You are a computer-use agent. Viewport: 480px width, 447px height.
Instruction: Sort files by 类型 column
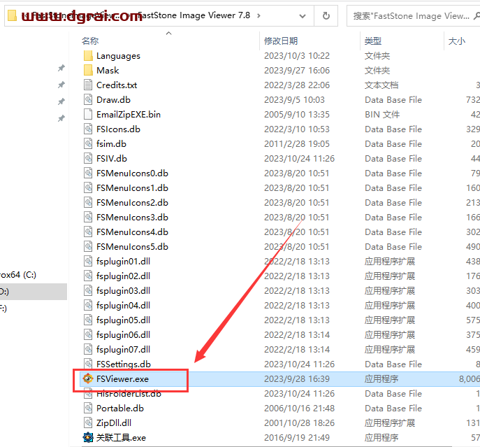(x=373, y=41)
